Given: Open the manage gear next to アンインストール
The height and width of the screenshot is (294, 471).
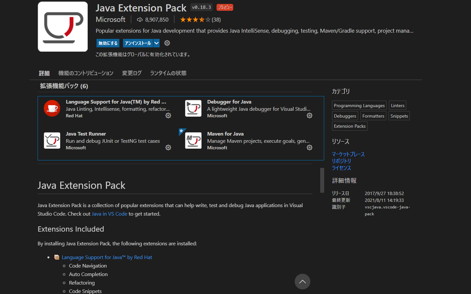Looking at the screenshot, I should click(x=167, y=43).
